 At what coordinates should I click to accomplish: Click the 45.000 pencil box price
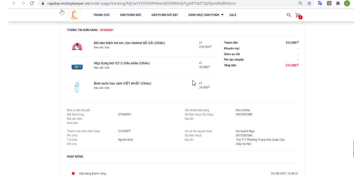204,67
